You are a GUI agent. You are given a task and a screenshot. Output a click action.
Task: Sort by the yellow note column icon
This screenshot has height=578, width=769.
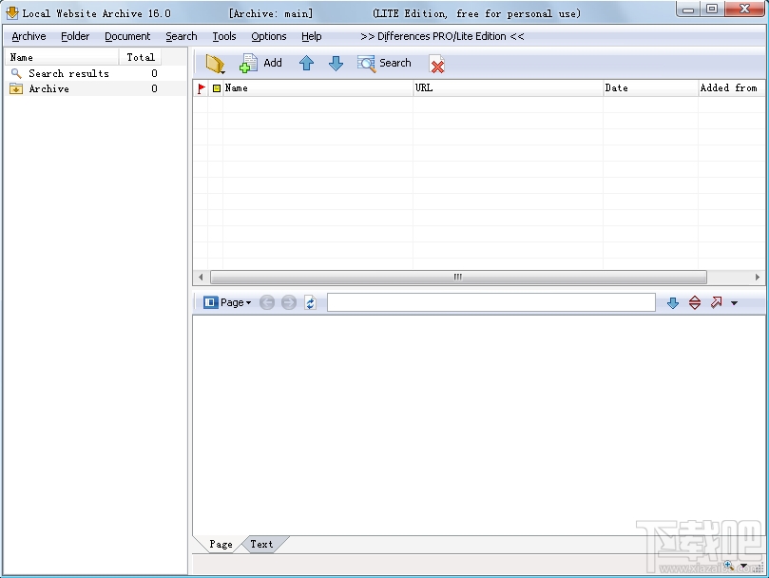tap(217, 88)
